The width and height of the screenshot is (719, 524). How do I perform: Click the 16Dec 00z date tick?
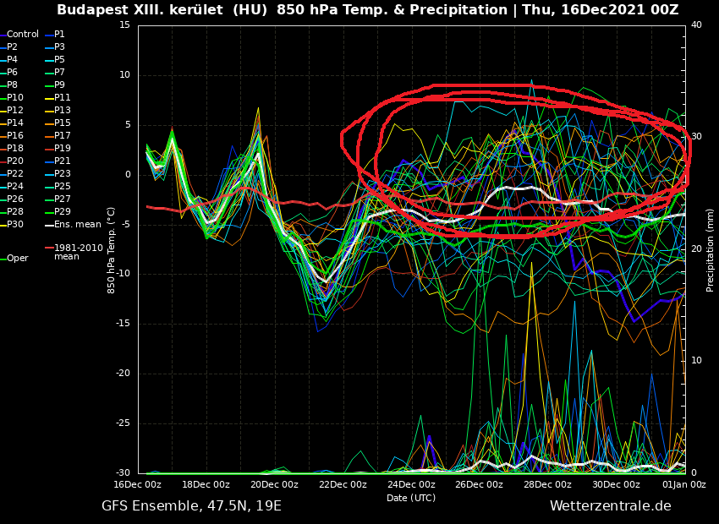138,485
